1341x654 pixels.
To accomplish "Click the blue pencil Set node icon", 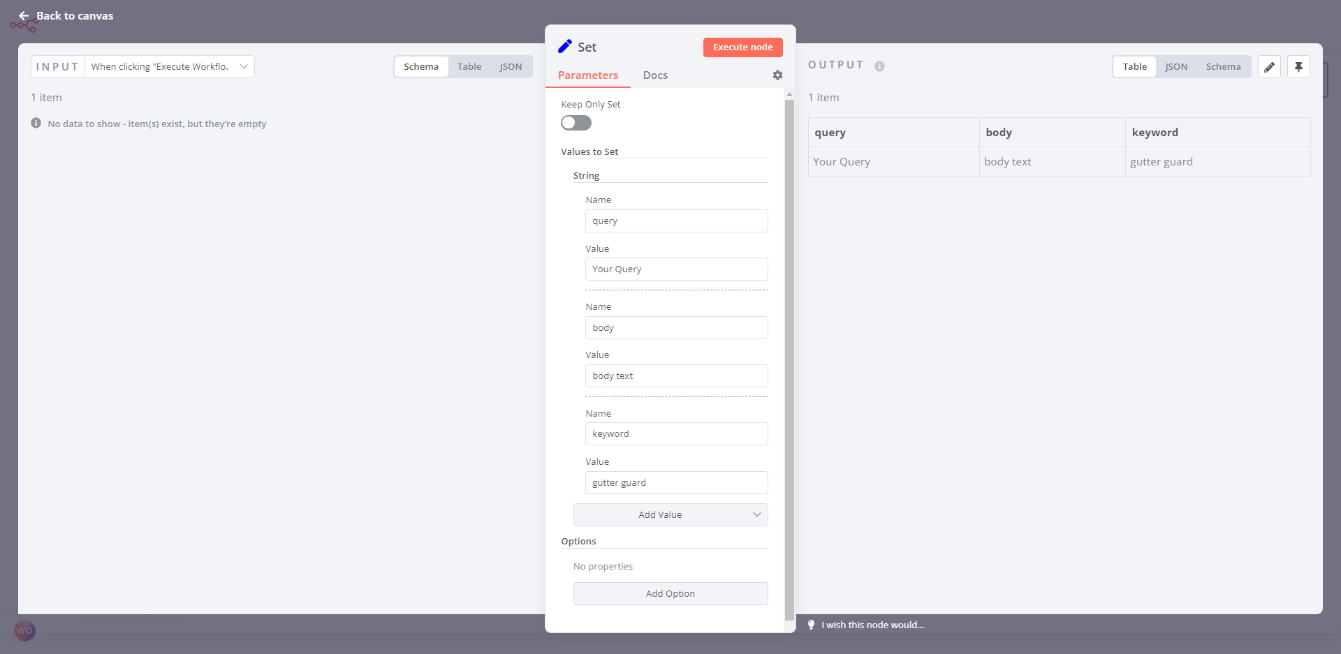I will tap(565, 47).
